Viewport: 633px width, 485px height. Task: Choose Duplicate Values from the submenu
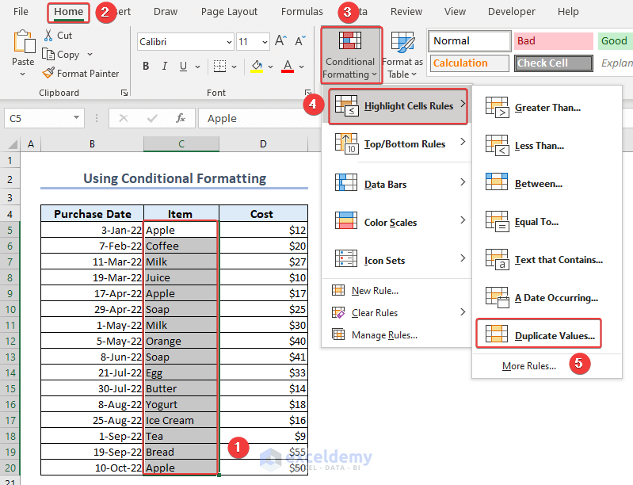pyautogui.click(x=554, y=336)
